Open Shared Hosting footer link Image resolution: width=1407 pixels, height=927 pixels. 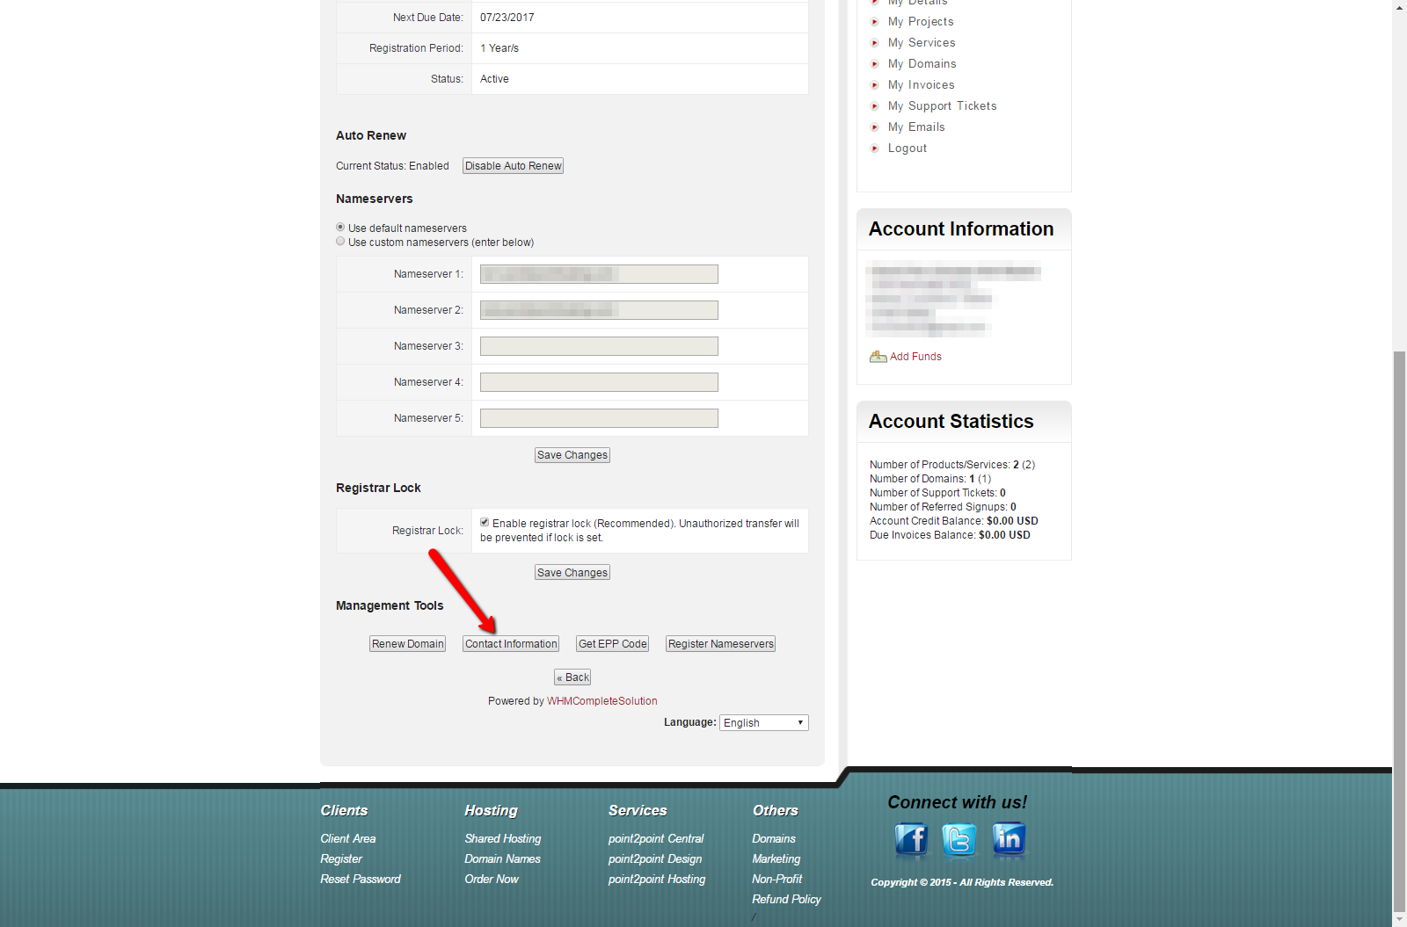pyautogui.click(x=503, y=839)
